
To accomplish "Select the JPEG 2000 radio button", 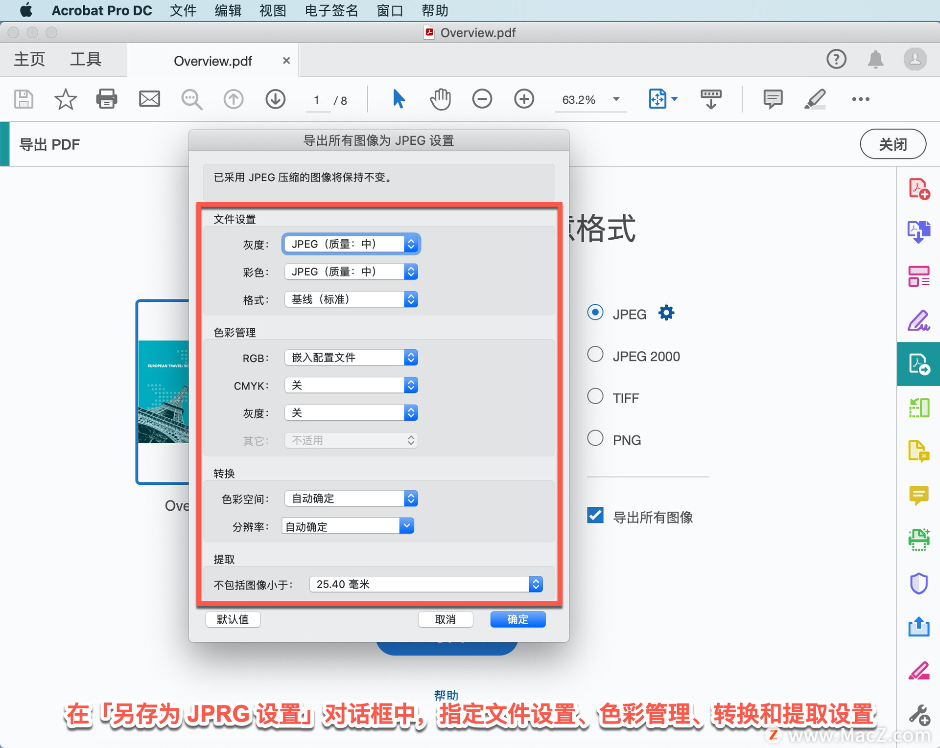I will [x=595, y=354].
